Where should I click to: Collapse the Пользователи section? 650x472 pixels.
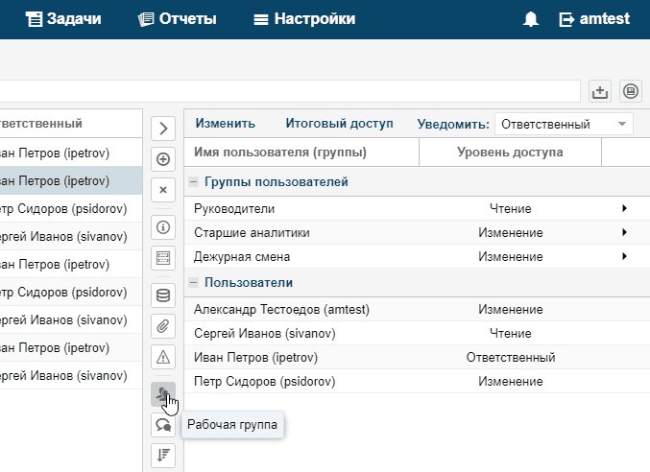point(194,283)
